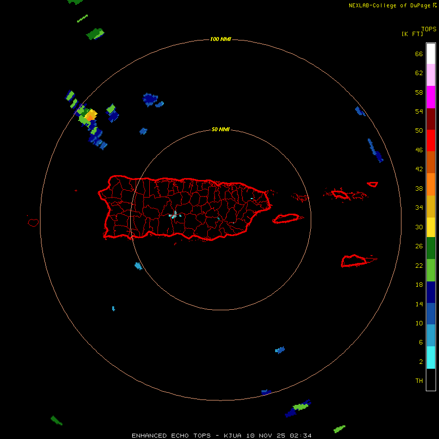Image resolution: width=439 pixels, height=439 pixels.
Task: Click the black TH legend block
Action: 431,379
